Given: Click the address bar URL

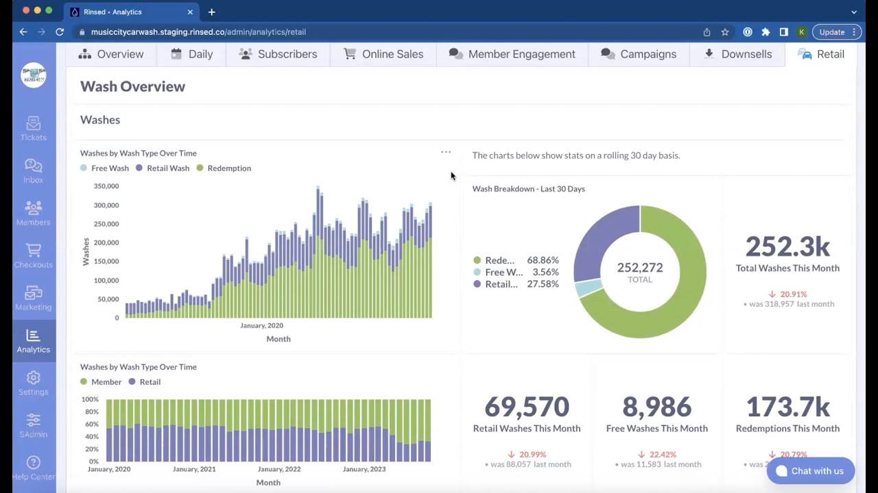Looking at the screenshot, I should coord(198,31).
